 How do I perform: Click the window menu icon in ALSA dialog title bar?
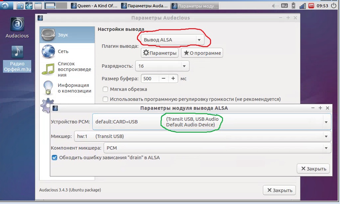coord(55,108)
